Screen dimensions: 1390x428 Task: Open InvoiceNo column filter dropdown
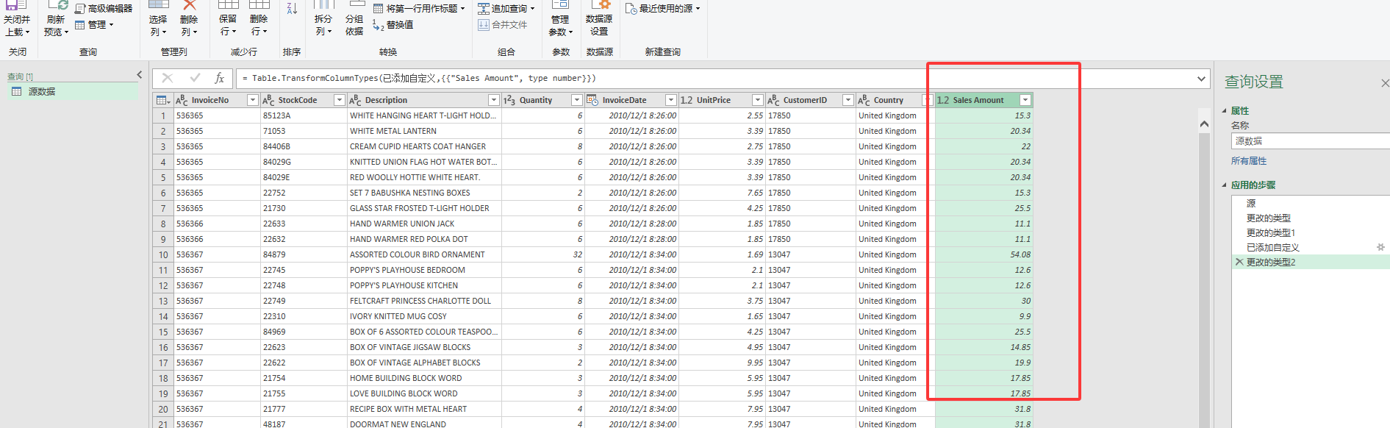[253, 100]
